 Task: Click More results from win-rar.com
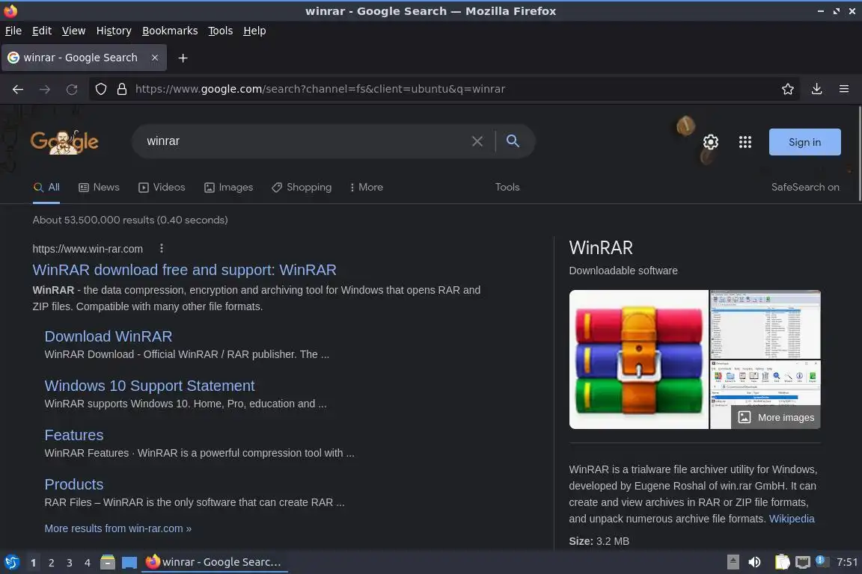[x=117, y=528]
